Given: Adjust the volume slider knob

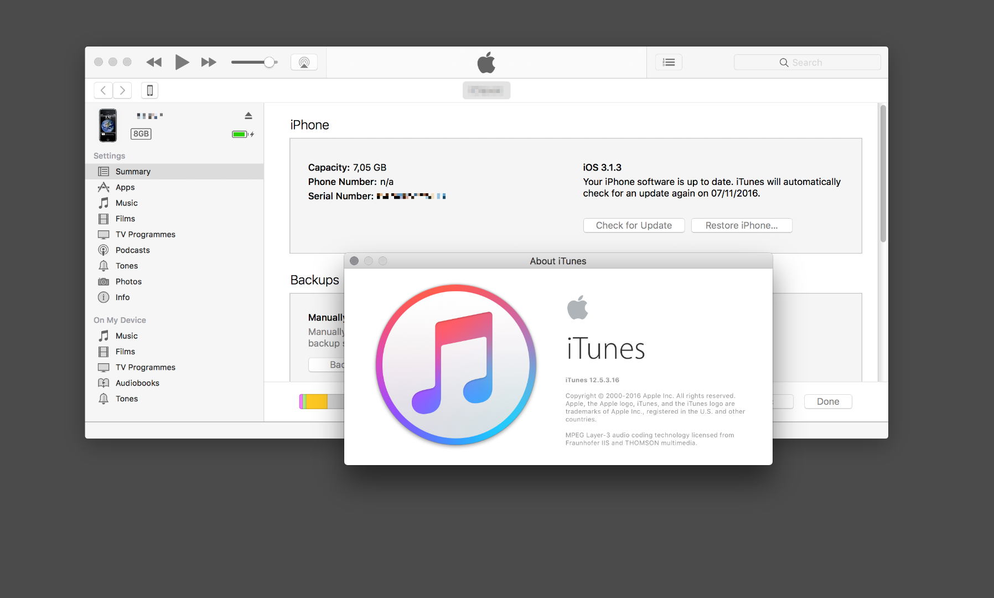Looking at the screenshot, I should pos(270,62).
